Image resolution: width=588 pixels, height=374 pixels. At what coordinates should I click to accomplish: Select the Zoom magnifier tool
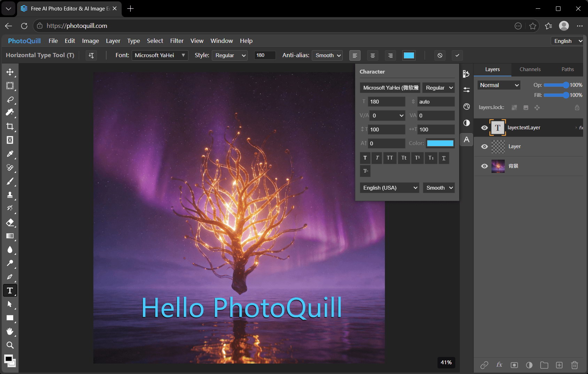10,345
